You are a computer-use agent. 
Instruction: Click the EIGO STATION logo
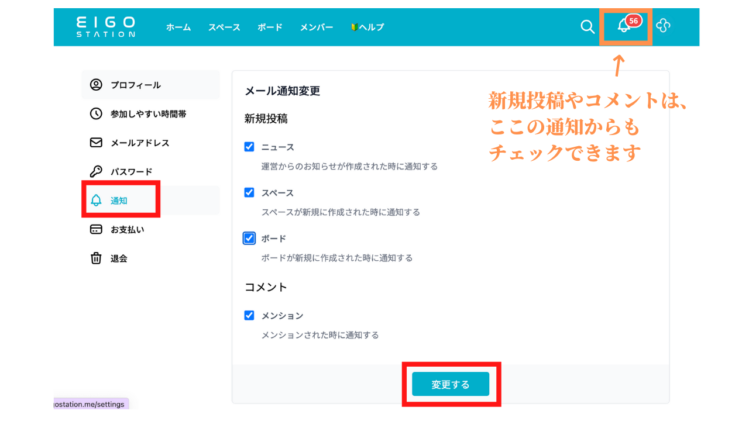click(105, 27)
